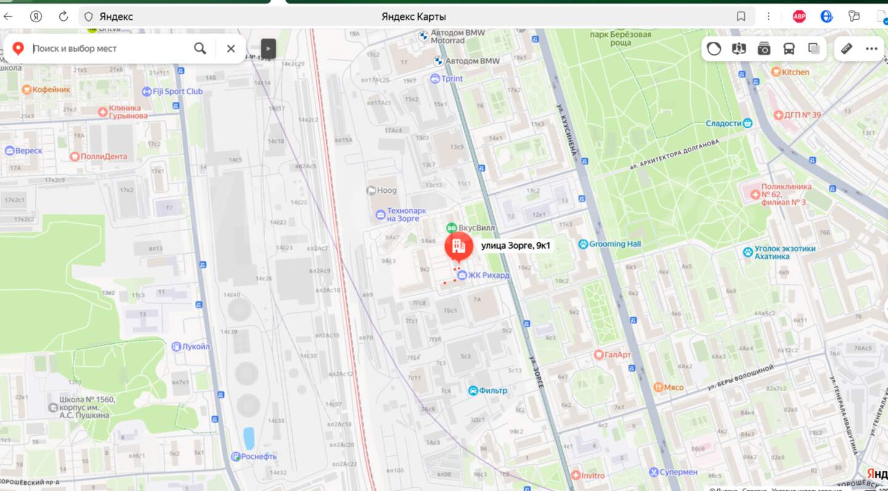Open the three-dots more tools menu

[871, 49]
